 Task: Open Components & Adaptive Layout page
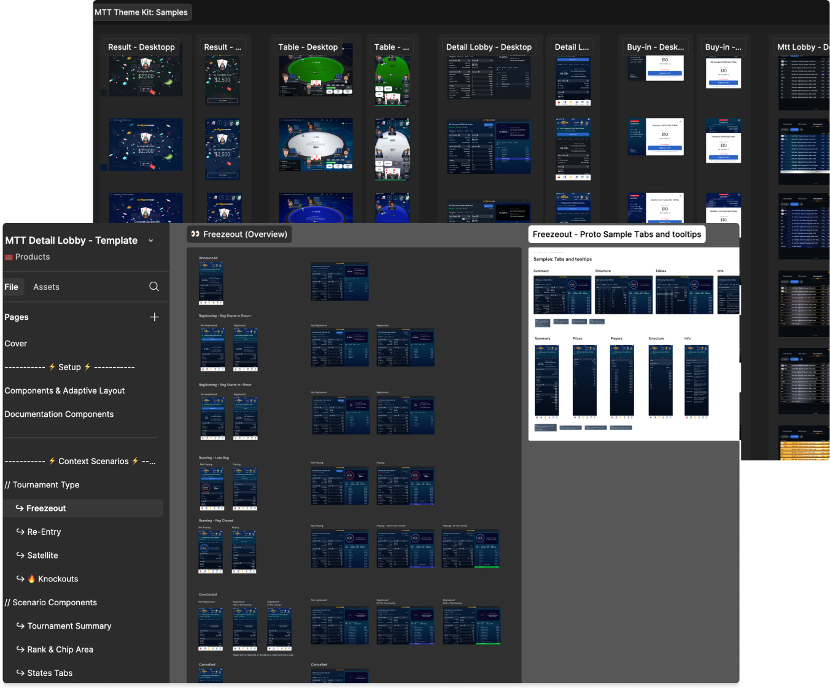(64, 390)
